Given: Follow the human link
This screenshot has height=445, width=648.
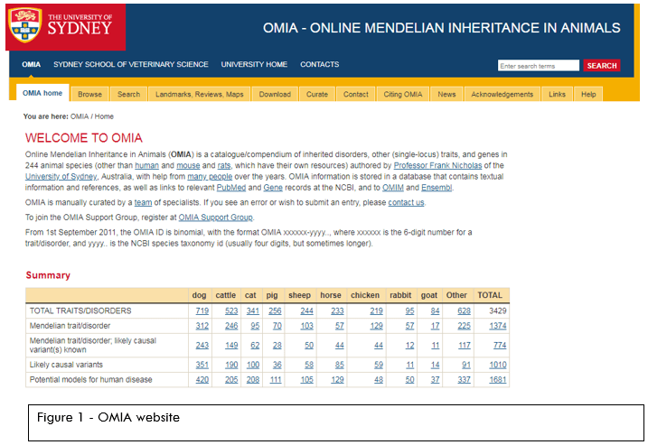Looking at the screenshot, I should [x=146, y=165].
